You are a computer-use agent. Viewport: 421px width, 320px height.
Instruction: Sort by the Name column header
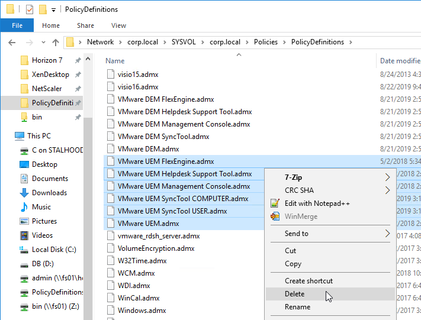coord(115,61)
